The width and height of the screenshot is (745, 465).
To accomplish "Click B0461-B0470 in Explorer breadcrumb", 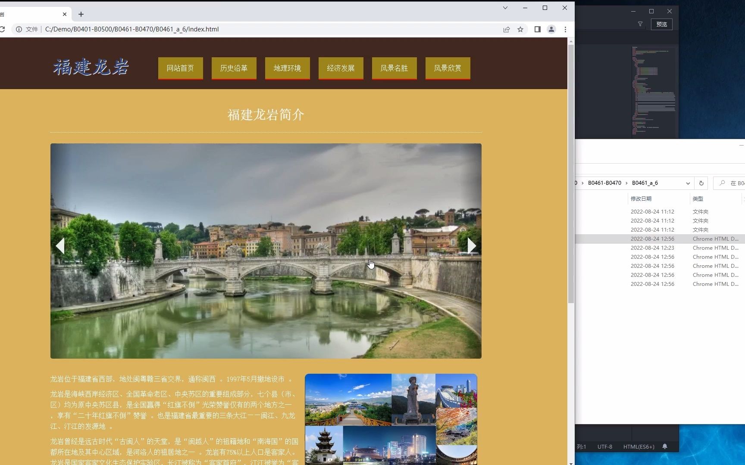I will pyautogui.click(x=604, y=183).
